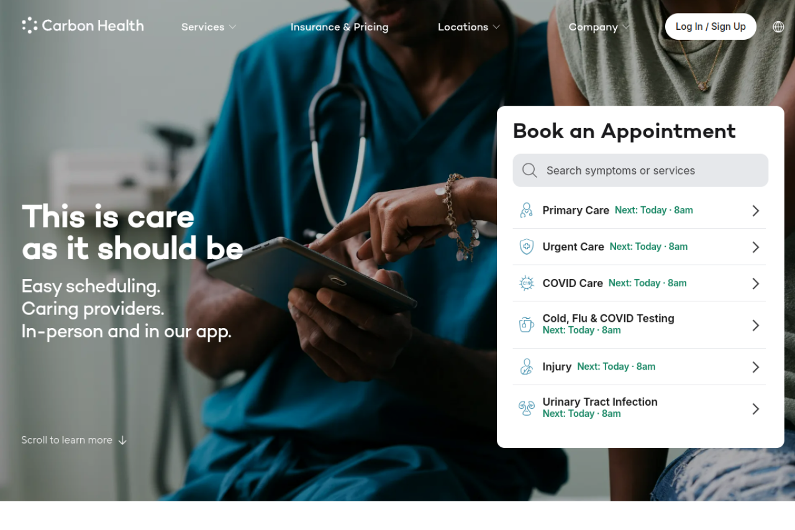
Task: Click the Carbon Health logo
Action: point(83,25)
